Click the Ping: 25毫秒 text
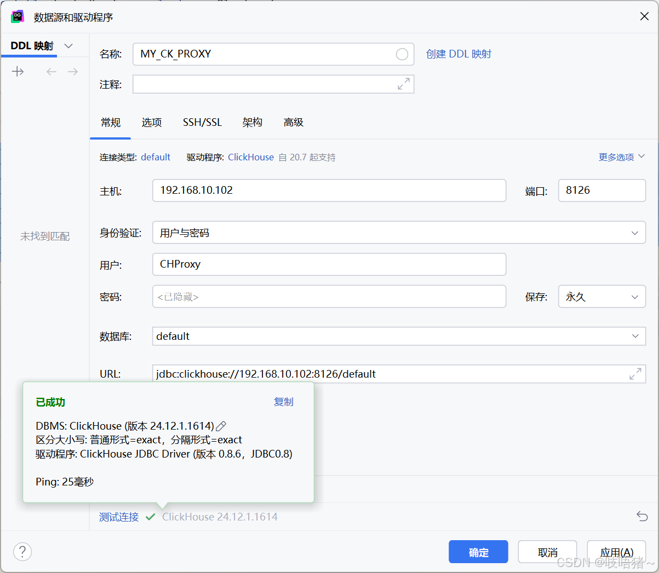Viewport: 659px width, 573px height. [65, 482]
